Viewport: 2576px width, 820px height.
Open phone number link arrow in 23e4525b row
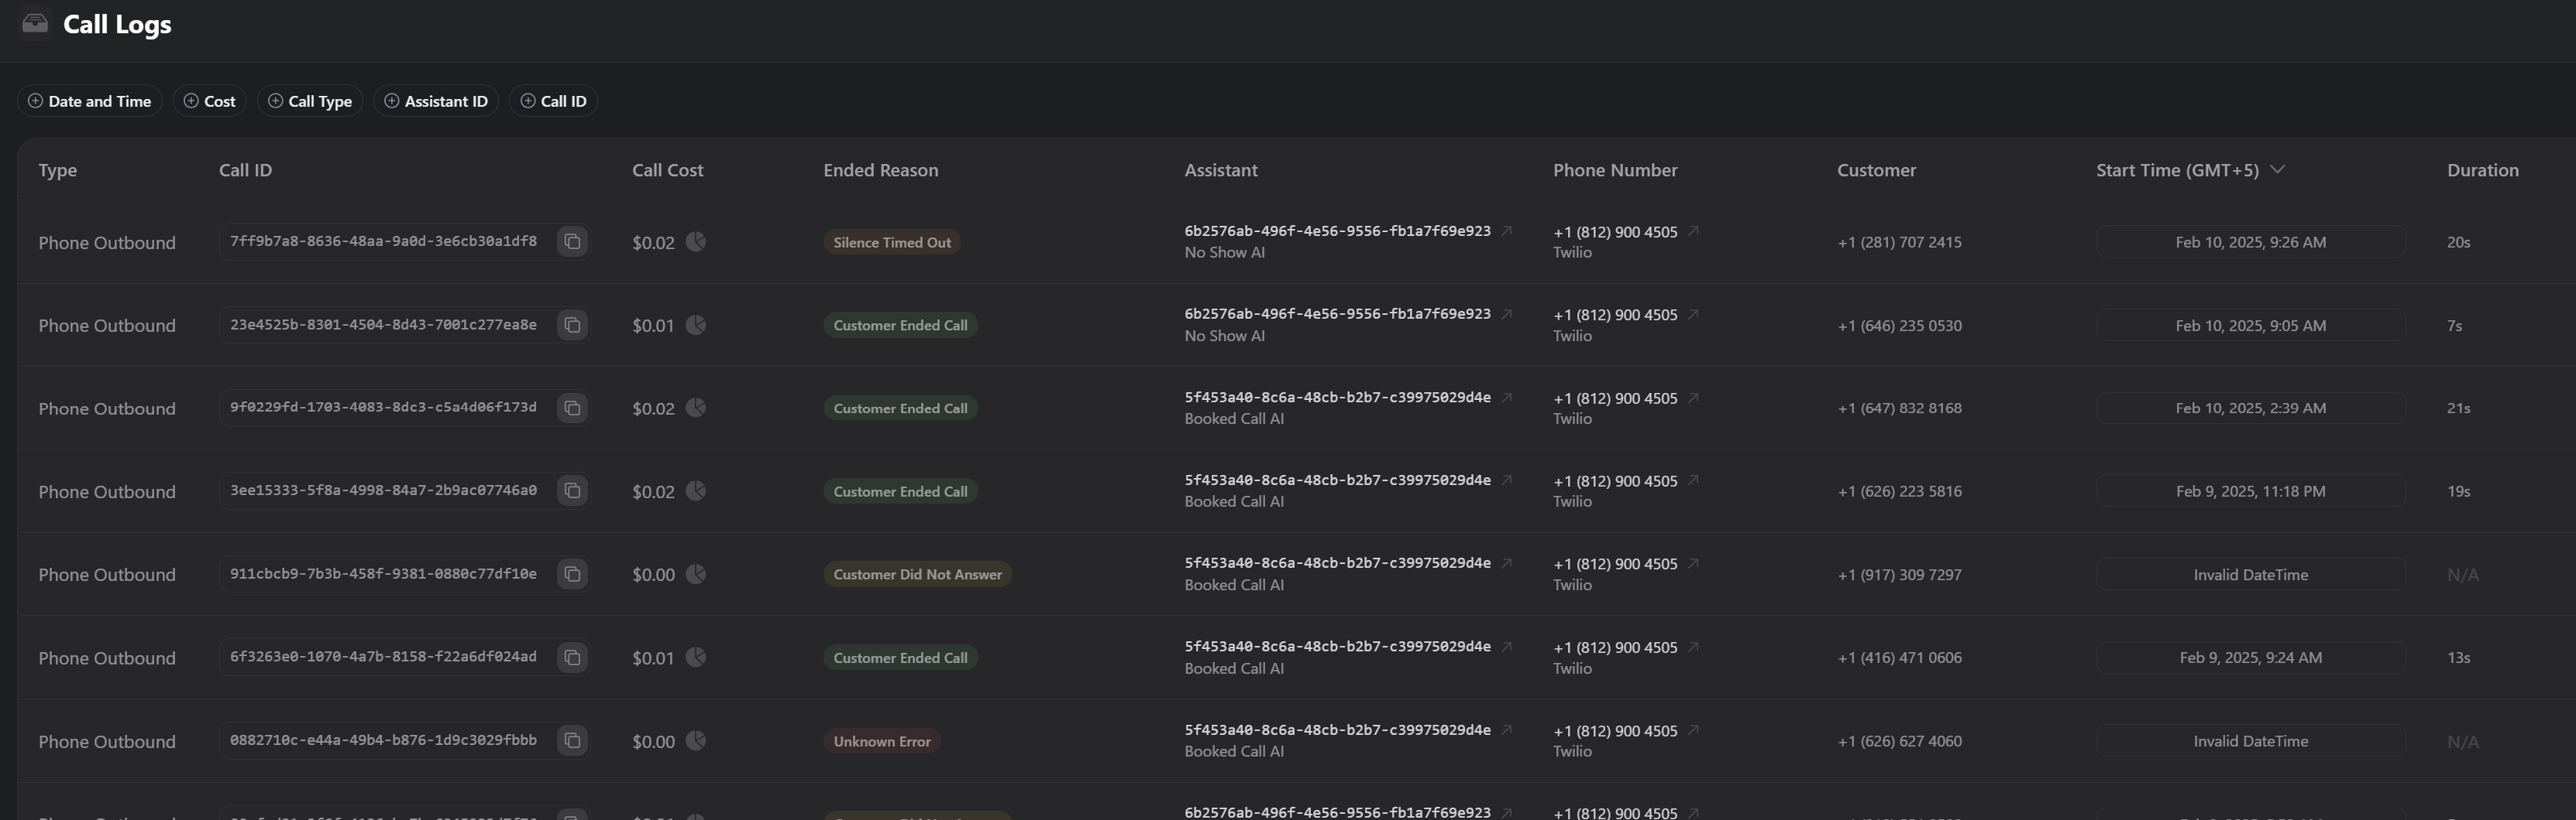[1693, 313]
